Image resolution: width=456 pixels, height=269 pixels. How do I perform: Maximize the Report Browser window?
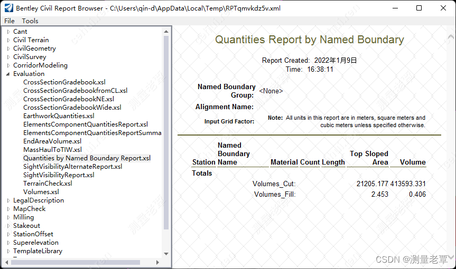(x=419, y=8)
